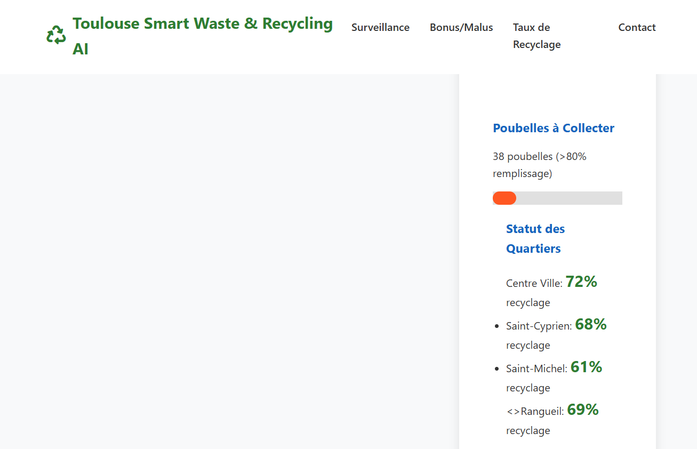Click the 61% recycling value
This screenshot has height=449, width=697.
coord(586,367)
